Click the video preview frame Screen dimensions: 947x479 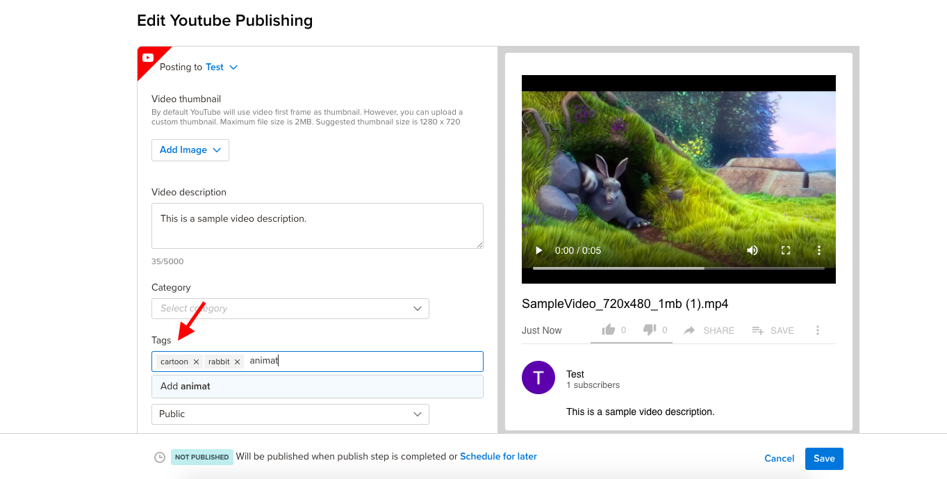pos(679,179)
